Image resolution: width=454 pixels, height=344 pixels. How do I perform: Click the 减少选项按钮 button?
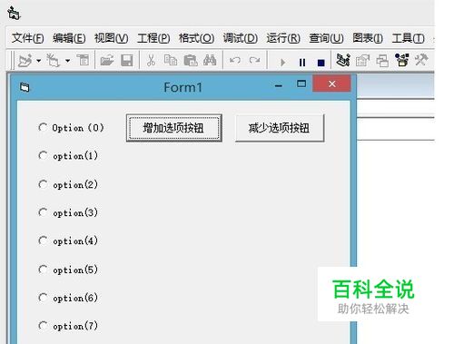point(280,128)
